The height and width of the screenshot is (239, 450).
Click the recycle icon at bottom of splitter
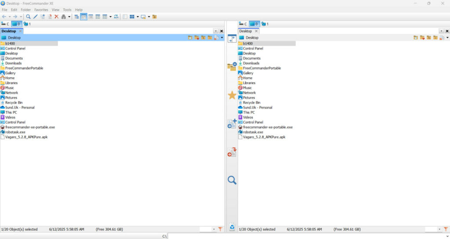(232, 227)
